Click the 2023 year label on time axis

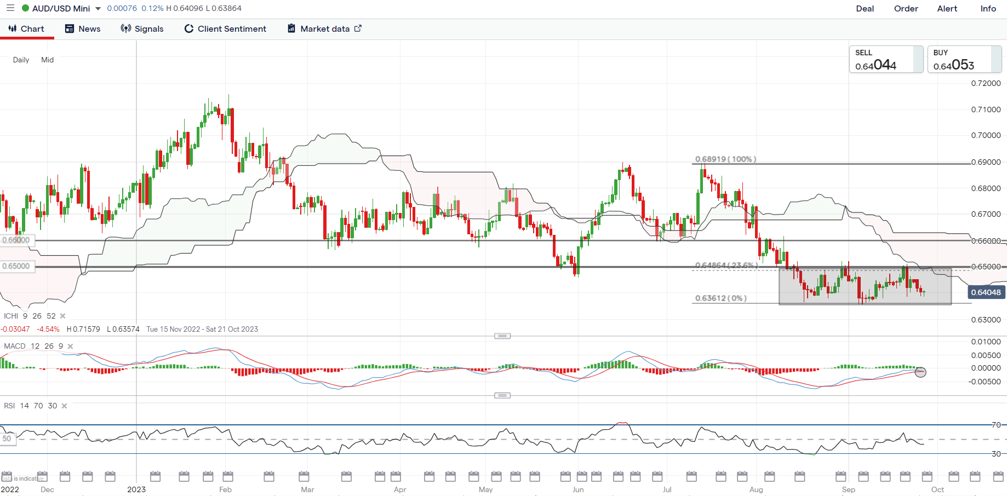[136, 489]
